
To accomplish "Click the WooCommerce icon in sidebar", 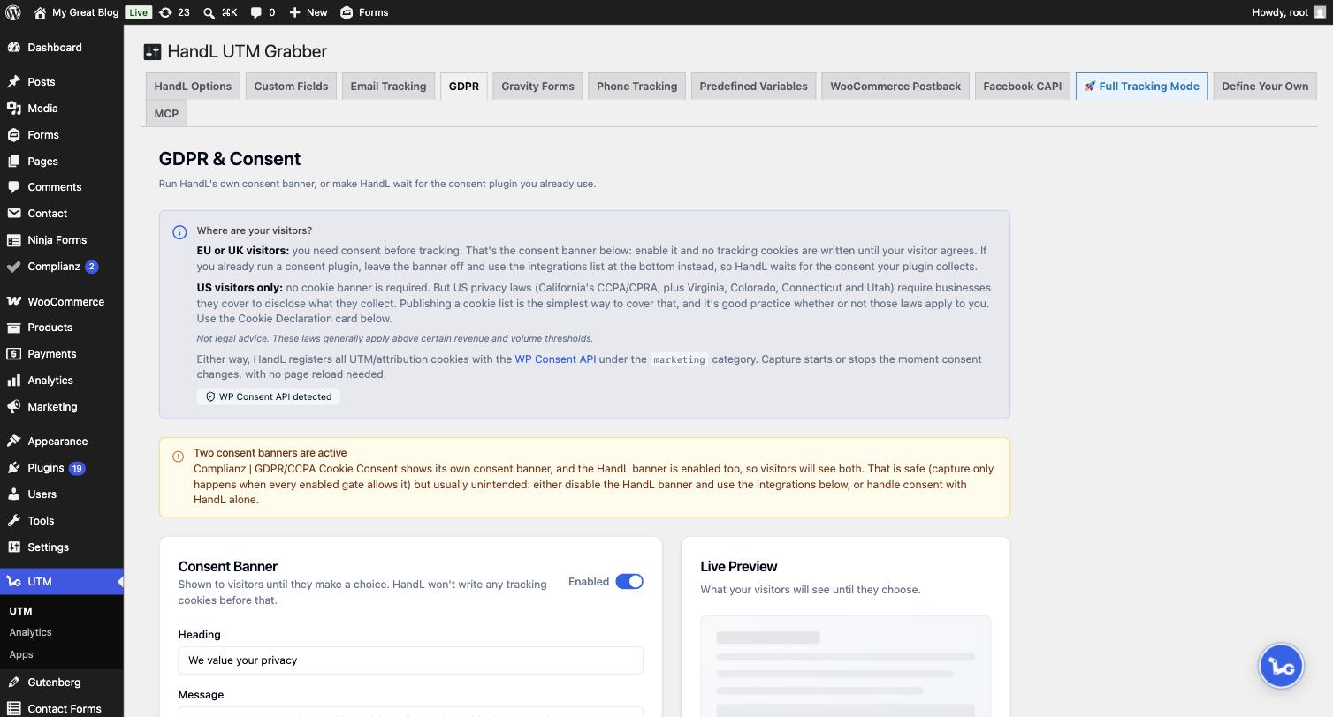I will point(13,302).
